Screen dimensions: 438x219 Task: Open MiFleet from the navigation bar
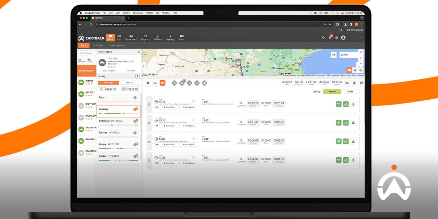click(158, 37)
